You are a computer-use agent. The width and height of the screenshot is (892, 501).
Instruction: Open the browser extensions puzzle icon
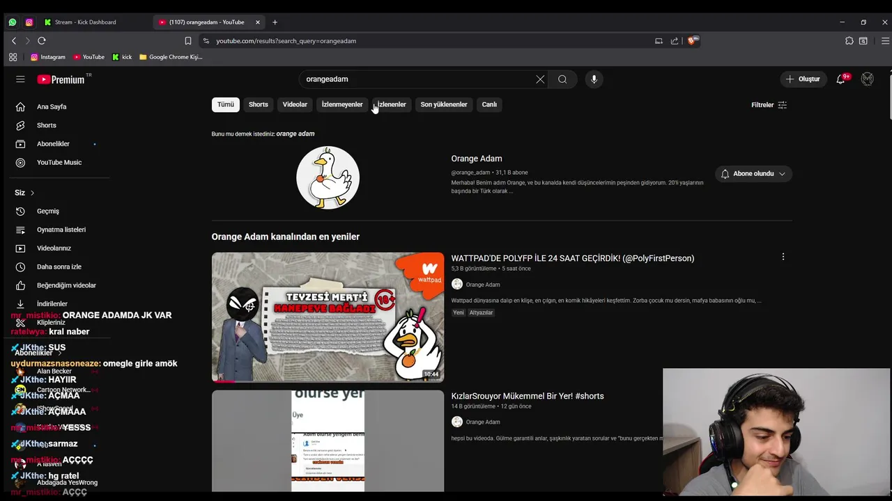coord(849,41)
